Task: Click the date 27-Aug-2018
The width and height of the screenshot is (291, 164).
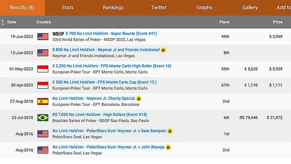Action: [22, 102]
